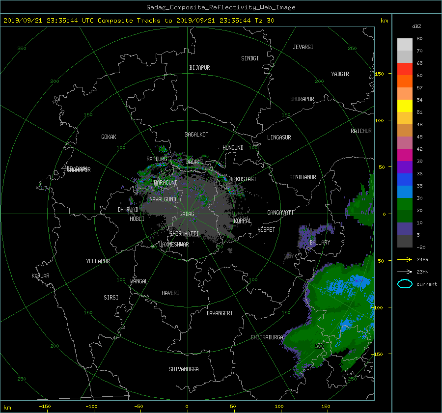
Task: Click the SIRSI city label
Action: (x=111, y=298)
